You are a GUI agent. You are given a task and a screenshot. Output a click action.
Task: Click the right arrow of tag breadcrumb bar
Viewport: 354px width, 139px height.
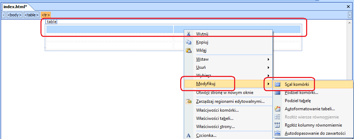coord(350,15)
